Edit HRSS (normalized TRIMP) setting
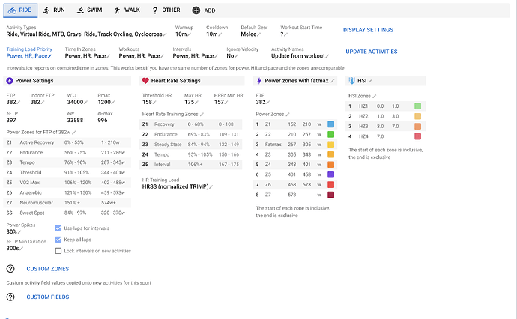The height and width of the screenshot is (319, 517). pos(211,187)
